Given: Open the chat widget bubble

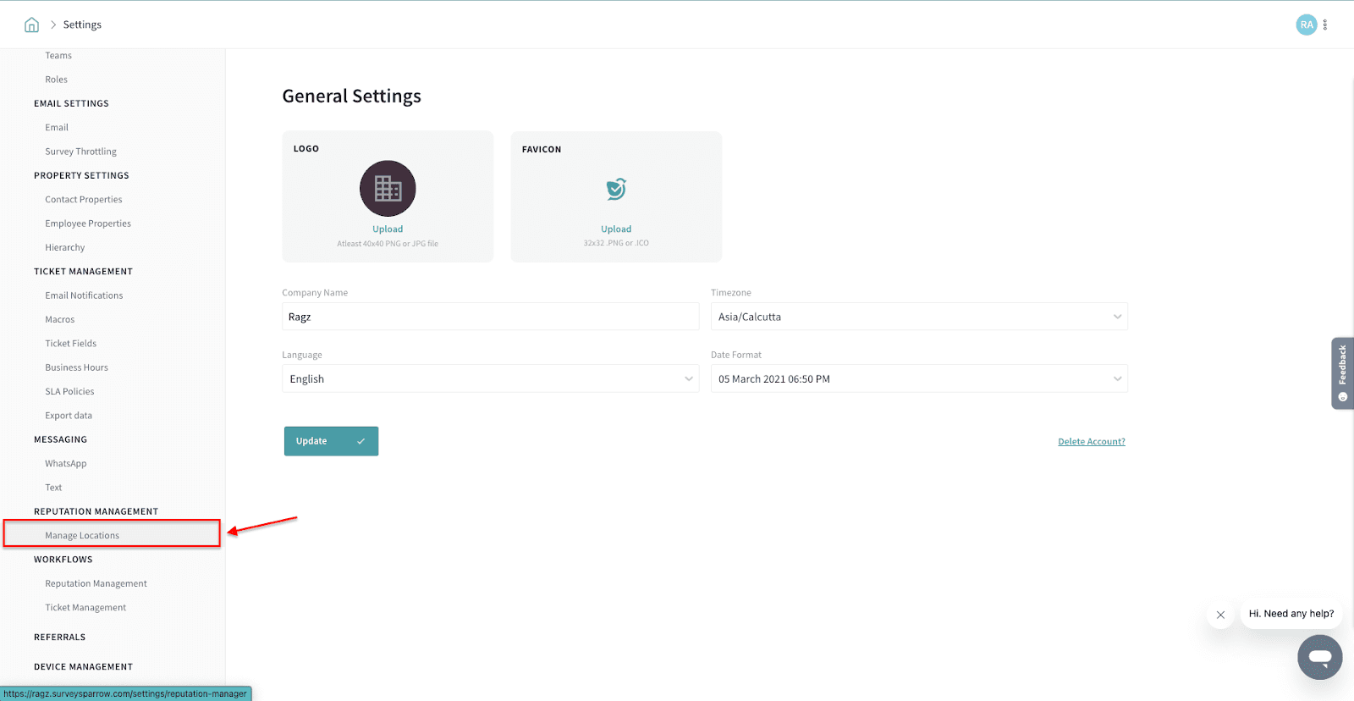Looking at the screenshot, I should pos(1319,657).
